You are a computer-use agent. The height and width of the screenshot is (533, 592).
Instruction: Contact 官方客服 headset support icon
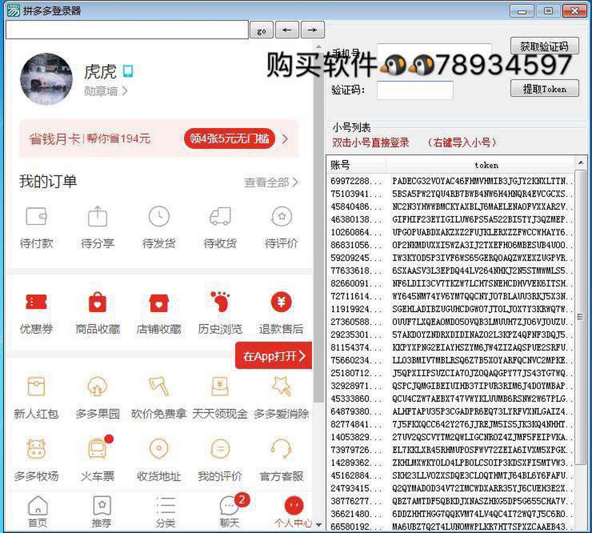point(282,449)
